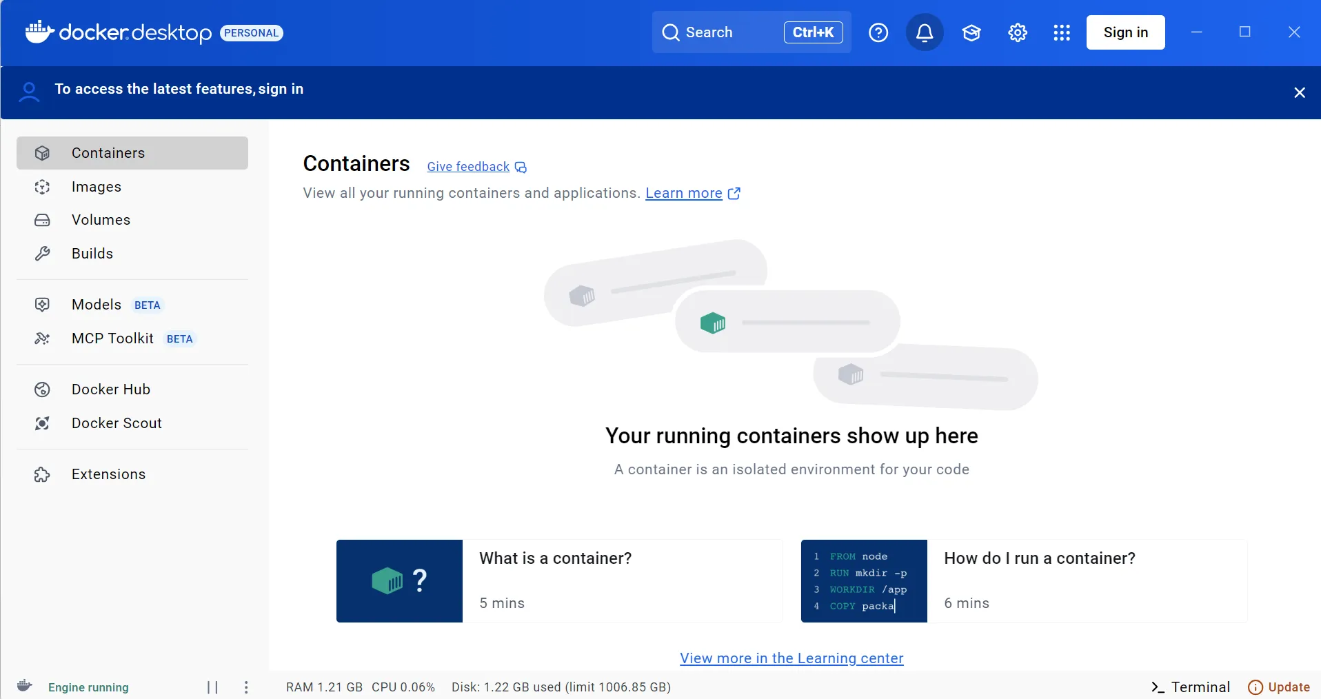The width and height of the screenshot is (1321, 699).
Task: Open Settings gear icon
Action: click(1018, 32)
